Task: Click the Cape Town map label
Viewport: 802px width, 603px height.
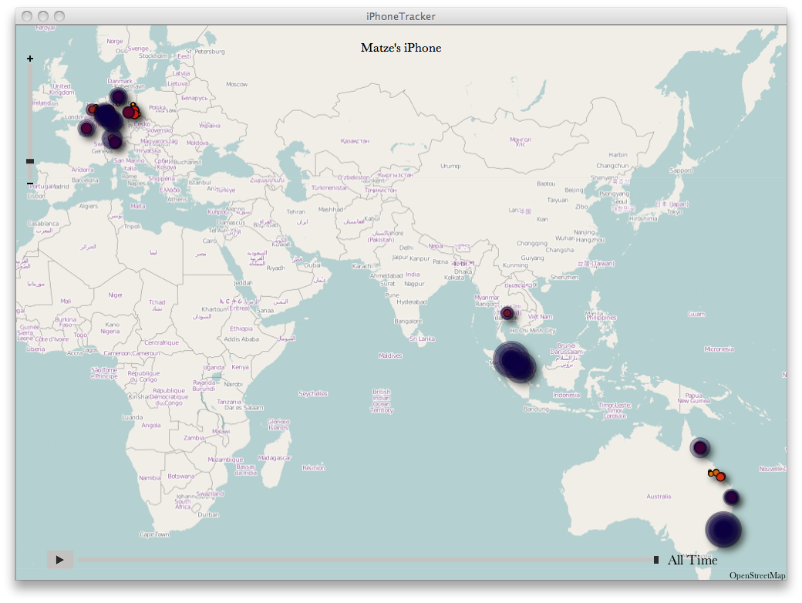Action: (154, 534)
